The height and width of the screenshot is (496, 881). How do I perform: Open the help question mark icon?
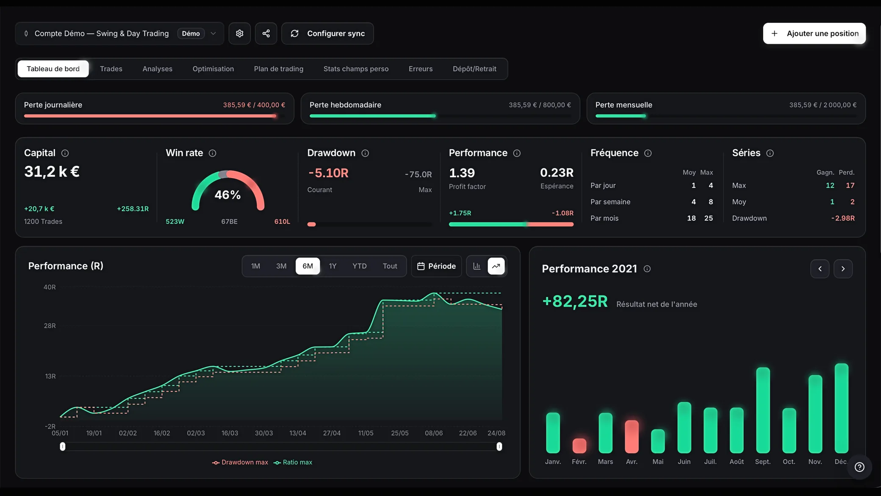tap(859, 467)
